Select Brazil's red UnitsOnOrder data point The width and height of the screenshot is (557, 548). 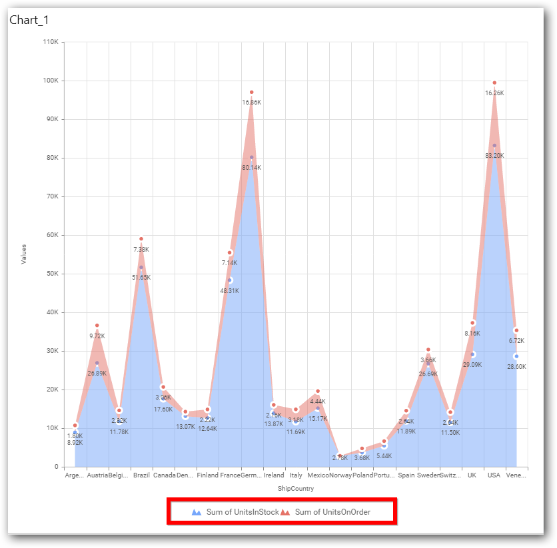[141, 238]
